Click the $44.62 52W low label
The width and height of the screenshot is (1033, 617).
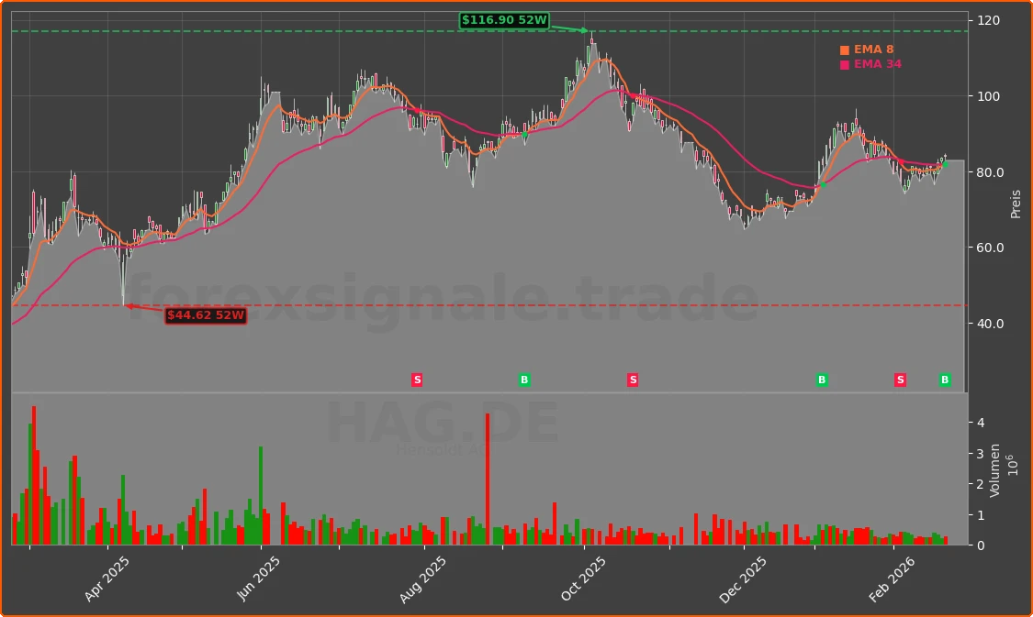tap(205, 314)
